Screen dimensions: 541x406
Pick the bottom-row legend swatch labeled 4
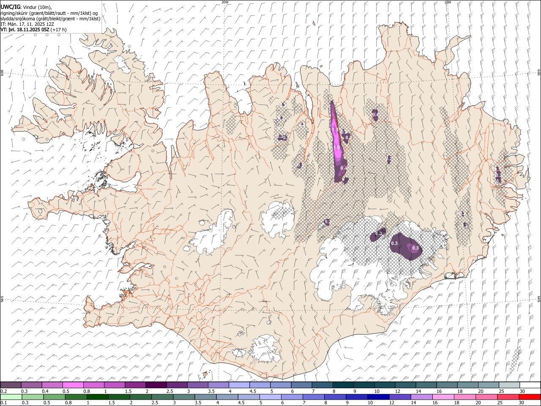pos(227,397)
